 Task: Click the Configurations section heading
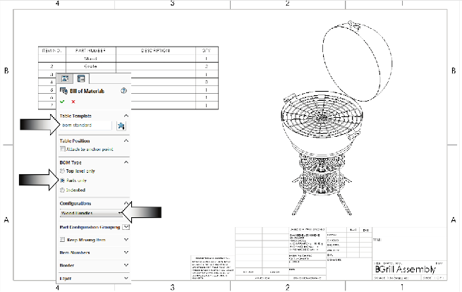tap(75, 203)
